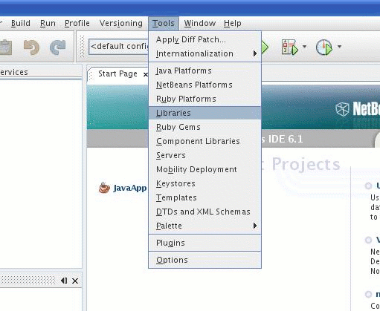Screen dimensions: 380x311
Task: Click the Profile Main Project clock icon
Action: point(324,47)
